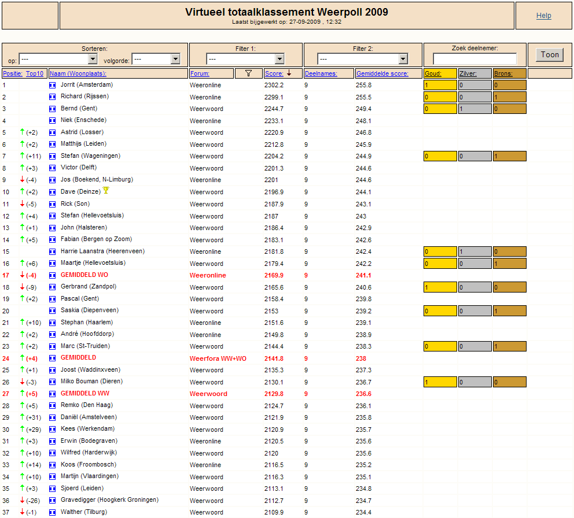This screenshot has height=518, width=574.
Task: Open the 'op' sort field dropdown
Action: [x=58, y=59]
